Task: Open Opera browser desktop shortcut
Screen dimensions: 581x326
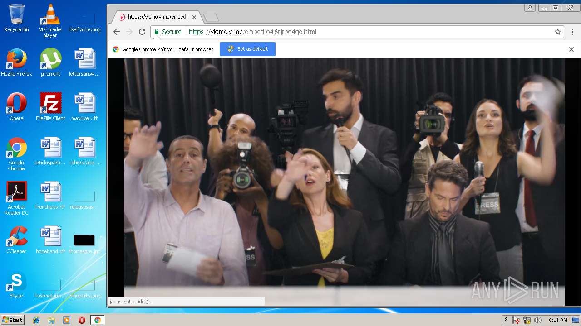Action: 16,107
